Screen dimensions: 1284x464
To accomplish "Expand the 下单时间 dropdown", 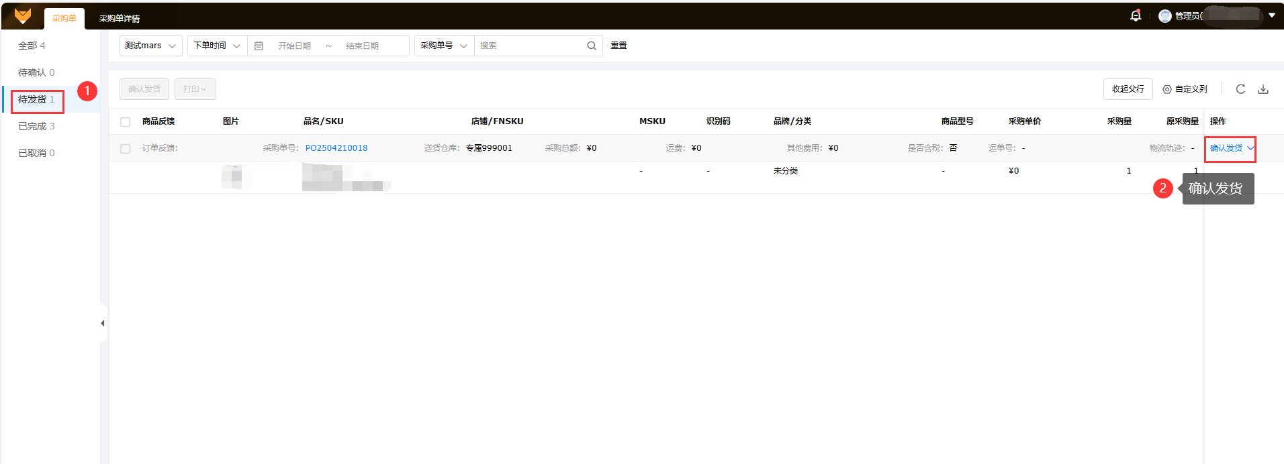I will pyautogui.click(x=217, y=46).
